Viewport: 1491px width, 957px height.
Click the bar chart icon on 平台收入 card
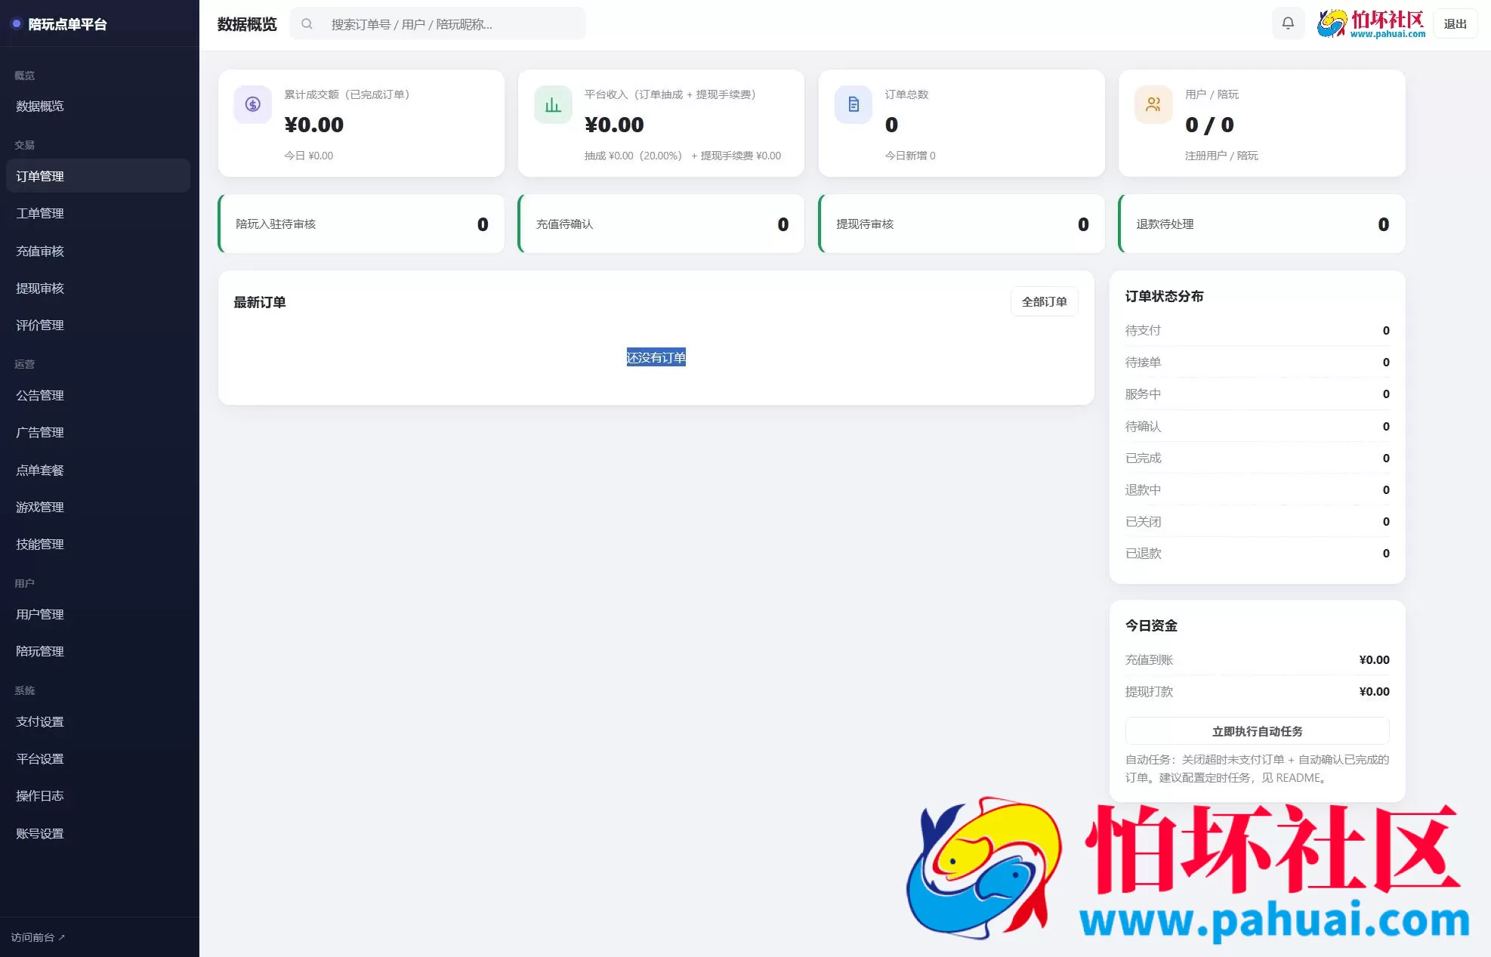pos(553,104)
